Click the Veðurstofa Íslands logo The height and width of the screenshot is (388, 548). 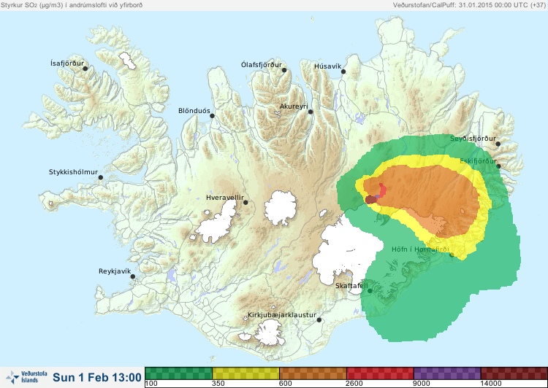point(26,377)
